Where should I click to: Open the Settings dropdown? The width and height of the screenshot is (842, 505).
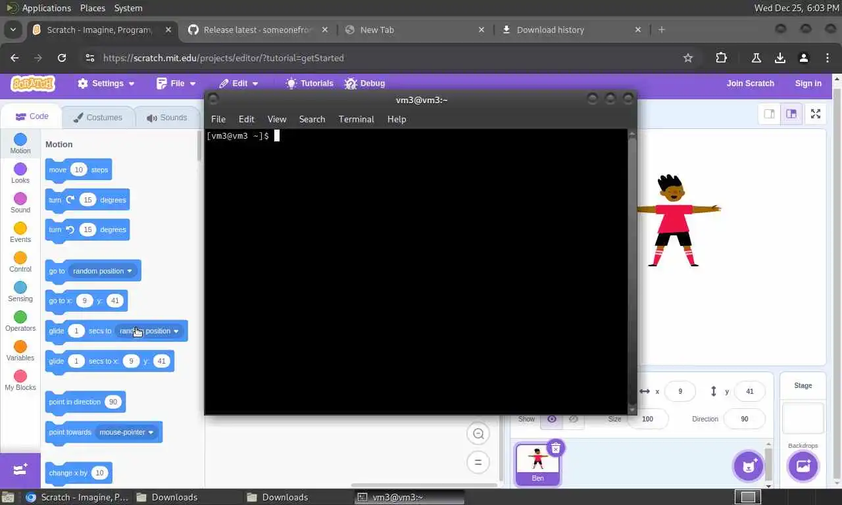(x=106, y=84)
